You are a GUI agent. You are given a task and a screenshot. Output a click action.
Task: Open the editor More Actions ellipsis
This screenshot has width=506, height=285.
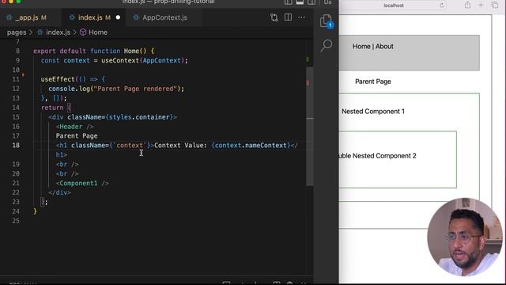[301, 17]
